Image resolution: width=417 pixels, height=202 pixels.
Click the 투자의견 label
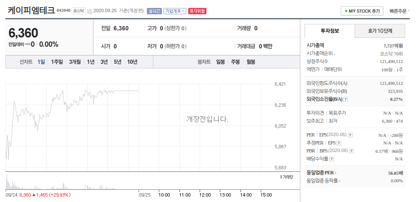pos(315,113)
